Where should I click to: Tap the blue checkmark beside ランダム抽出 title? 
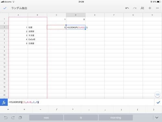tap(5, 8)
